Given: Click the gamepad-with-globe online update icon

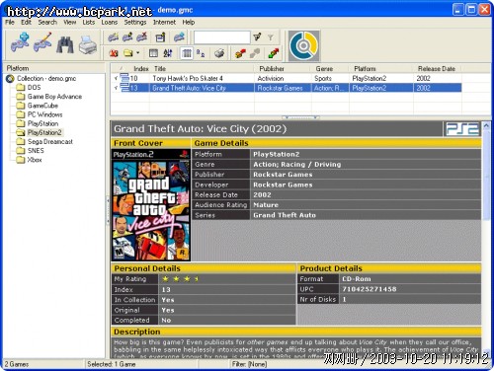Looking at the screenshot, I should point(179,37).
